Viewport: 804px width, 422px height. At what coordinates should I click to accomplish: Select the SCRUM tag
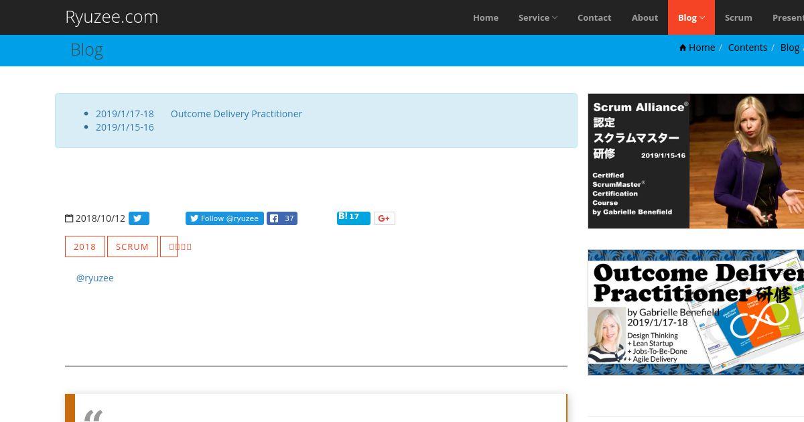(133, 247)
